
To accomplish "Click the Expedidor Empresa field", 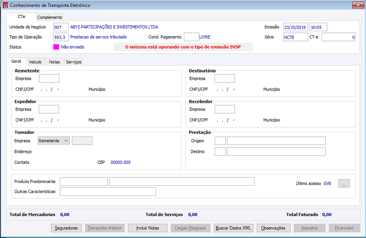I will (49, 109).
